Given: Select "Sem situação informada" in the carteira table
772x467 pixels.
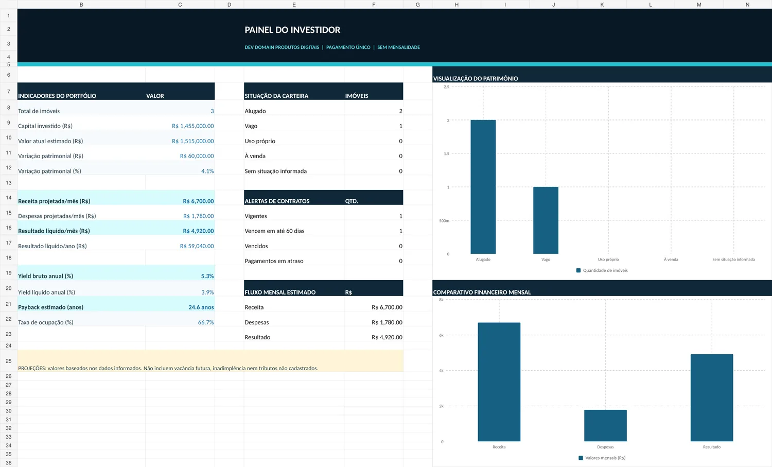Looking at the screenshot, I should tap(294, 168).
